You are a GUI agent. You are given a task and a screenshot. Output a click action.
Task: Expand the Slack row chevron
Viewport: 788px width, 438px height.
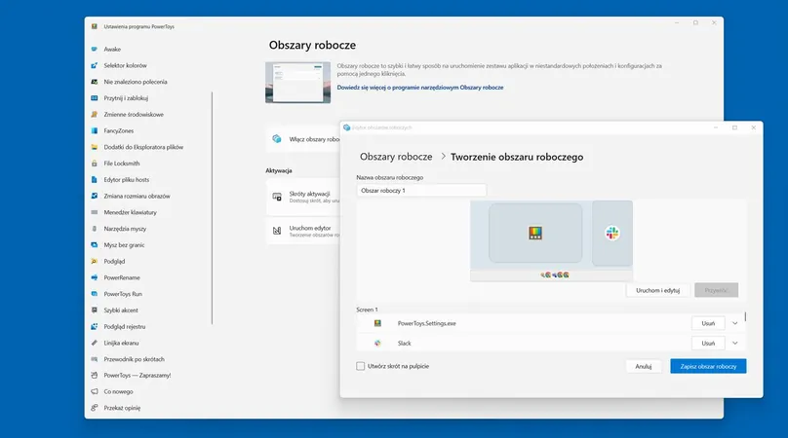pyautogui.click(x=734, y=343)
